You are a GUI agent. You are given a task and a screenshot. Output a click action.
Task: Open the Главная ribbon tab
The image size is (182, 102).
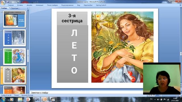pyautogui.click(x=11, y=5)
